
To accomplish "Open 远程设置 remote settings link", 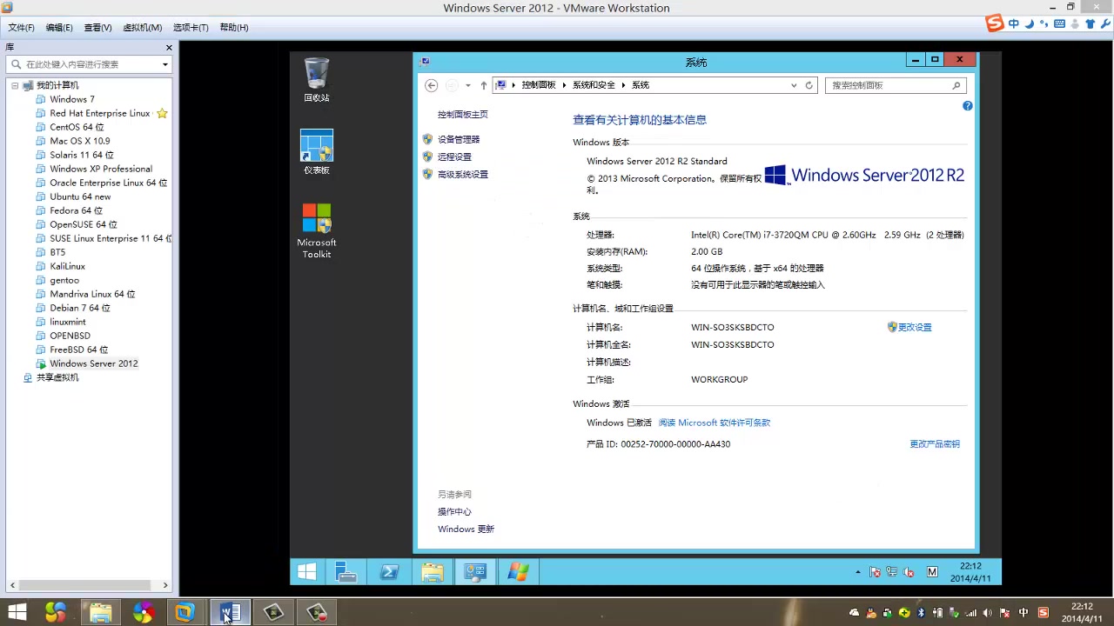I will point(454,156).
